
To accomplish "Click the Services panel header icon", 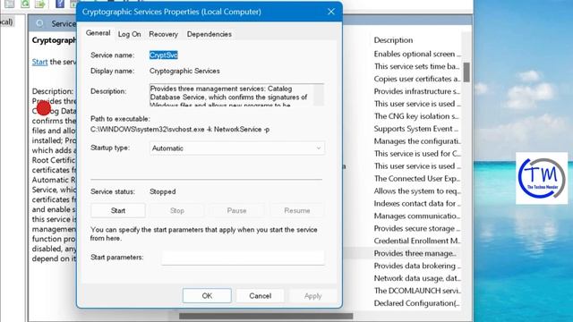I will click(39, 24).
